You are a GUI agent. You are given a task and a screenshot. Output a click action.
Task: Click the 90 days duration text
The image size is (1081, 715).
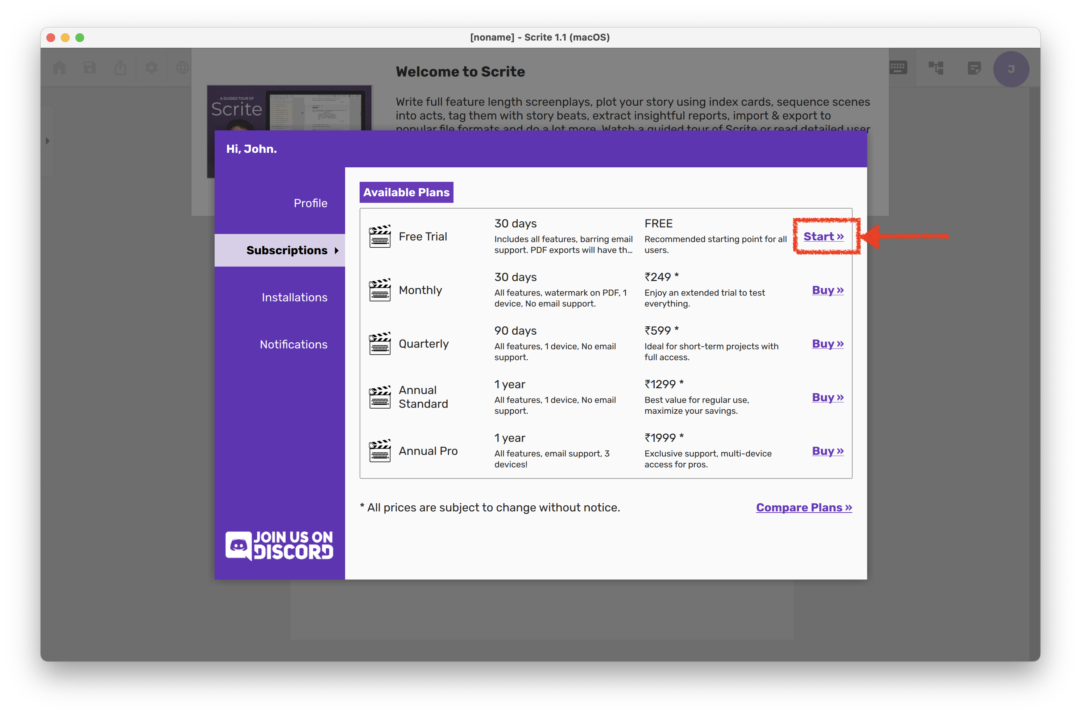tap(515, 331)
